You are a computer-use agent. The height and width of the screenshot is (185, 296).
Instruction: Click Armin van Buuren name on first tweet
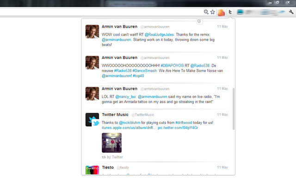coord(119,27)
